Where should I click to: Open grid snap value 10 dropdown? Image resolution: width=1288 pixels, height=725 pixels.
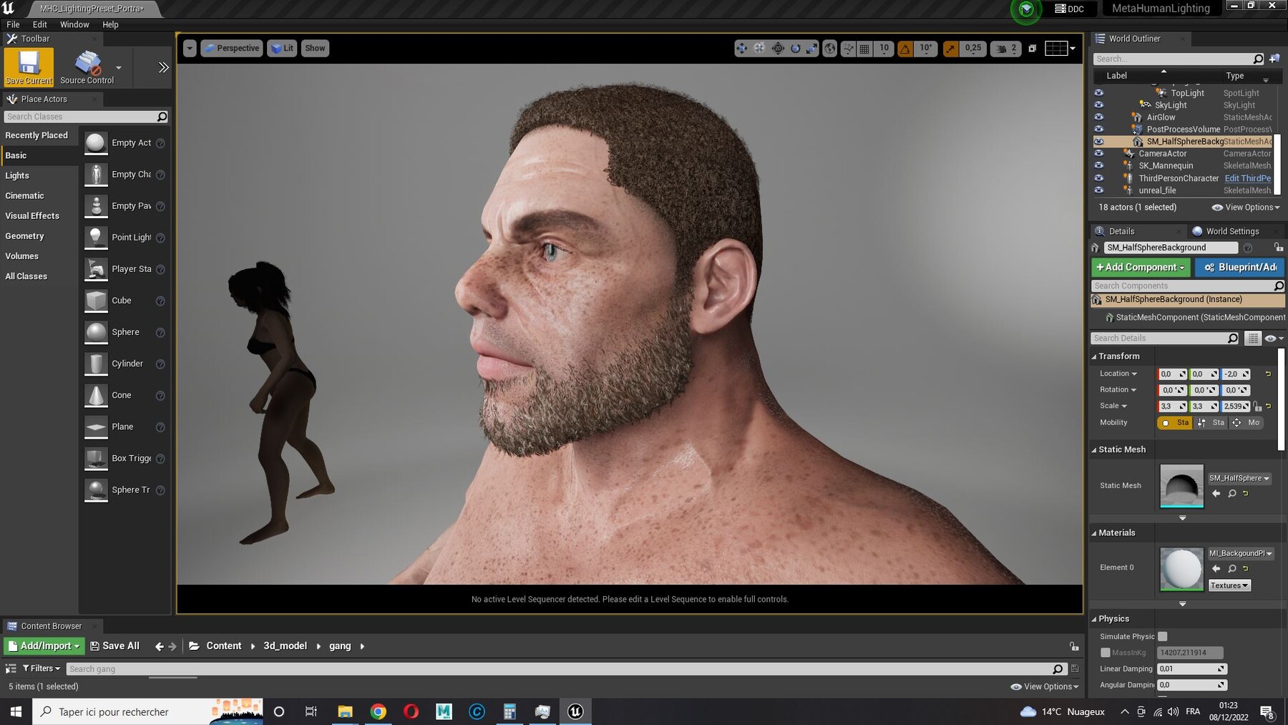pyautogui.click(x=884, y=49)
